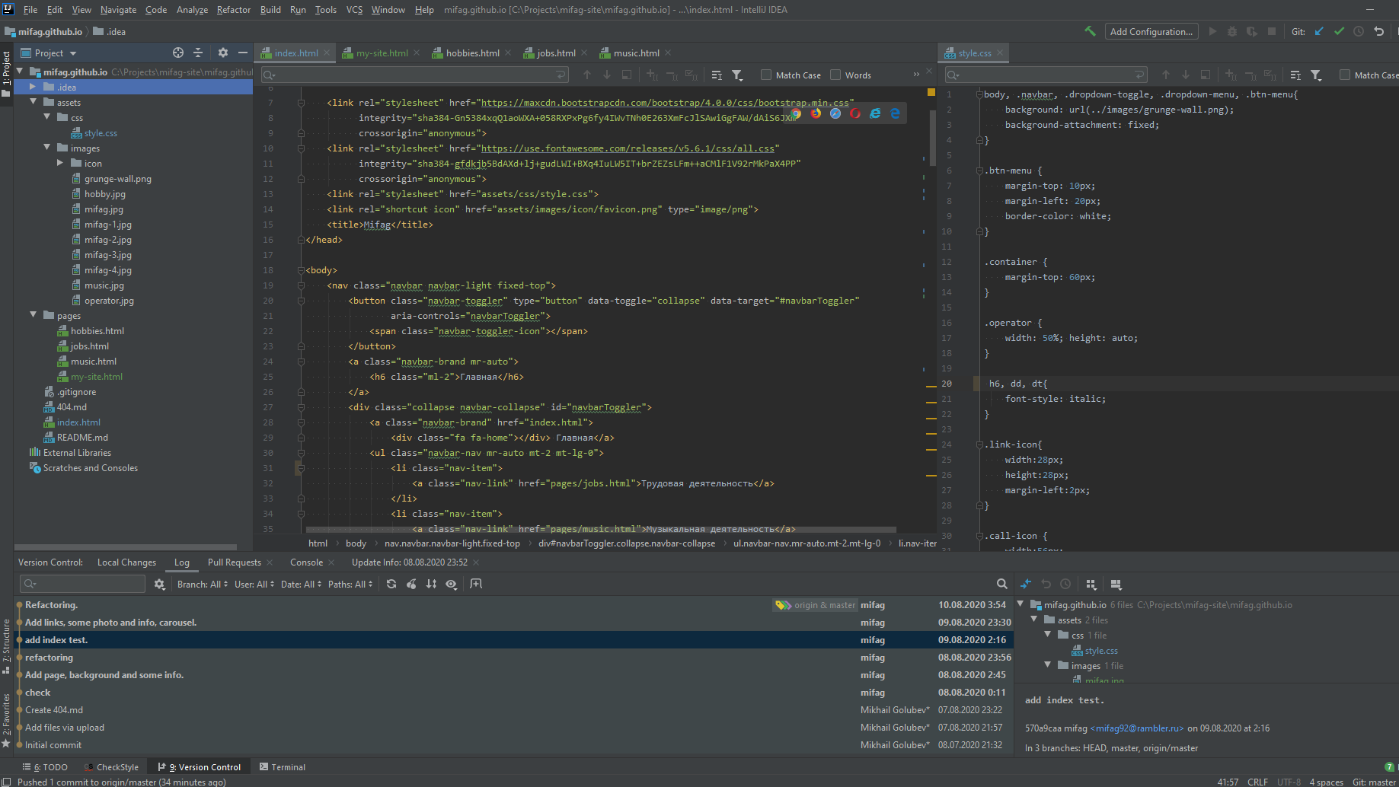Open the commit in Chrome browser icon
1399x787 pixels.
796,113
